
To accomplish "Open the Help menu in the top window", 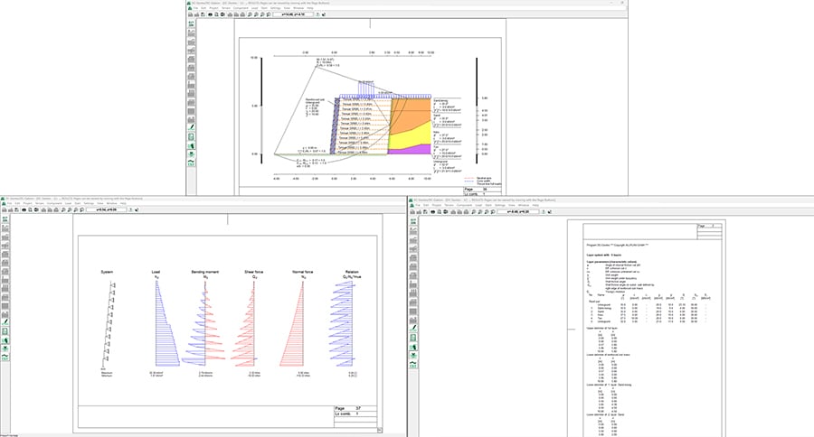I will 310,8.
